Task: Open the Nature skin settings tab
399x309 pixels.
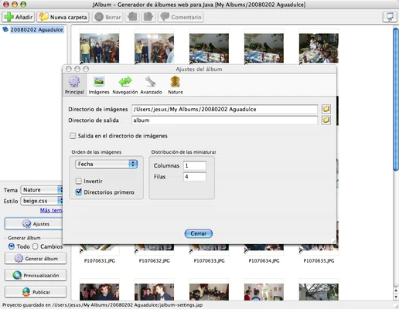Action: pyautogui.click(x=176, y=85)
